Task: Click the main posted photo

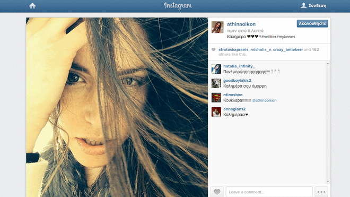Action: 117,107
